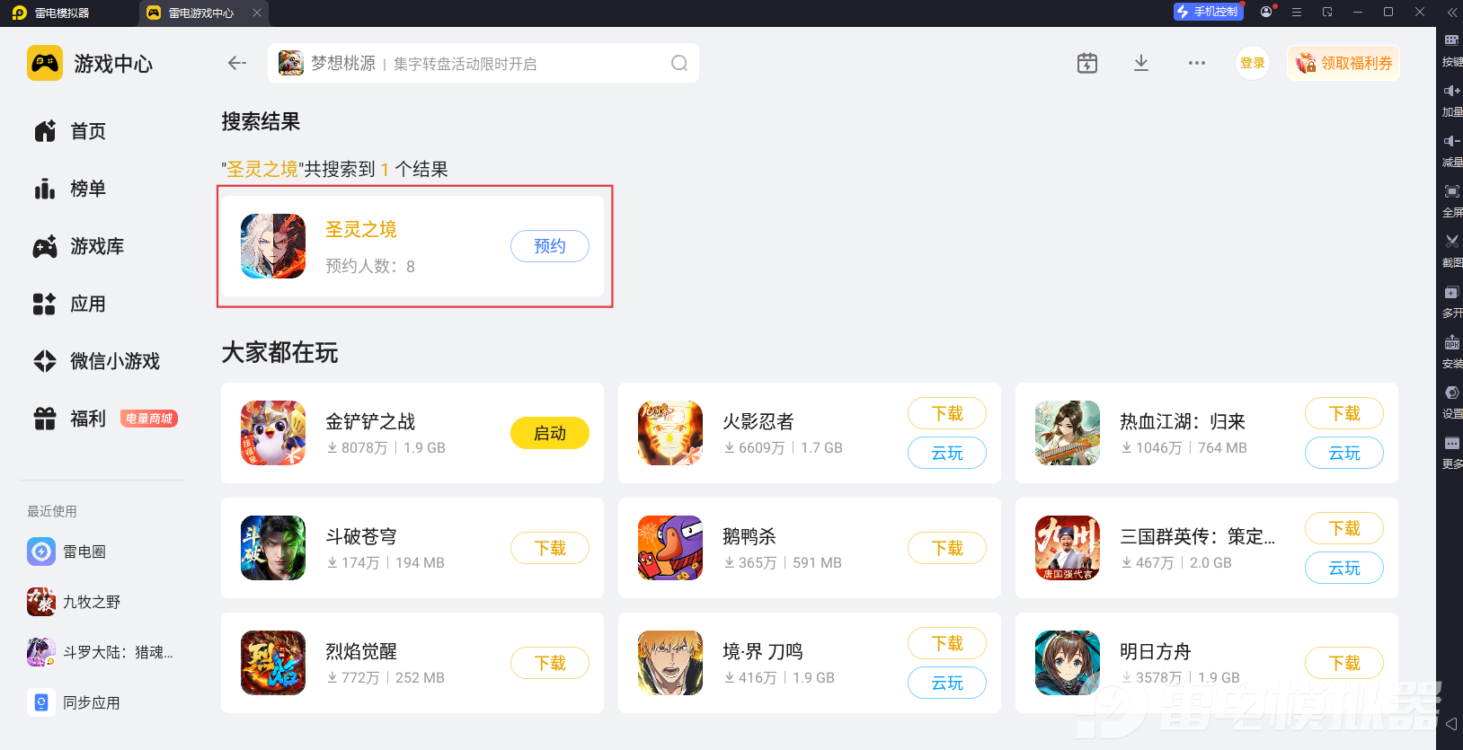Click 预约 for 圣灵之境

tap(550, 246)
